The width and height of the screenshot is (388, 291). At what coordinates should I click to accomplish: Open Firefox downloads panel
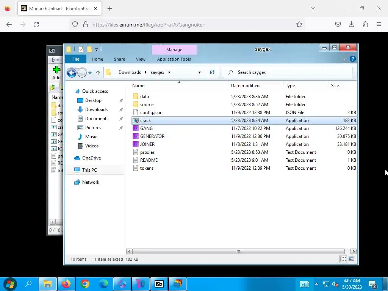point(351,24)
